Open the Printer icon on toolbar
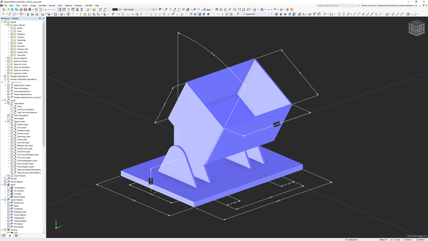This screenshot has width=428, height=241. 30,9
